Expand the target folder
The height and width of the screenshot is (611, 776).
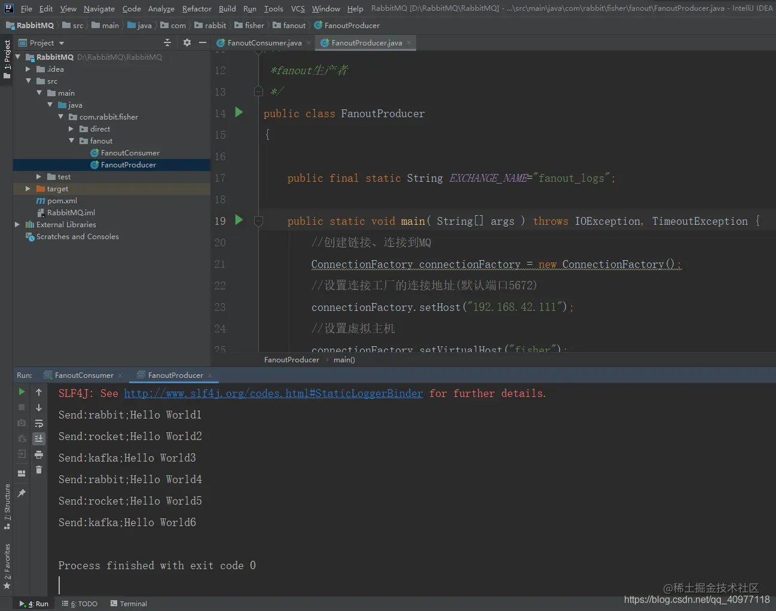(28, 188)
